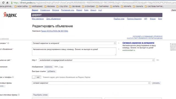Image resolution: width=176 pixels, height=99 pixels.
Task: Open the Справочник top menu item
Action: pos(45,10)
